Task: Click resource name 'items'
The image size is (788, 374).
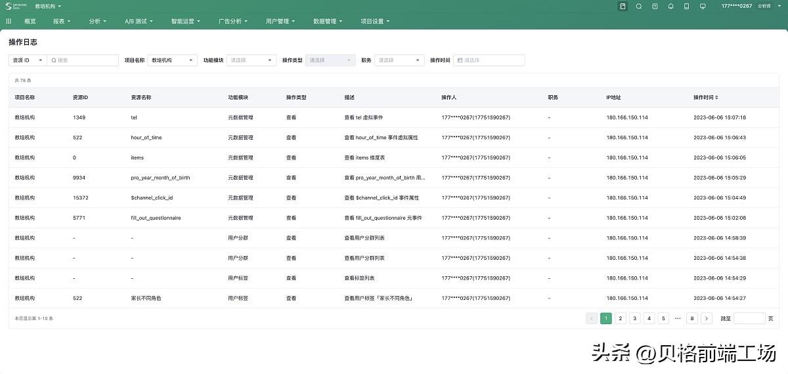Action: click(x=137, y=157)
